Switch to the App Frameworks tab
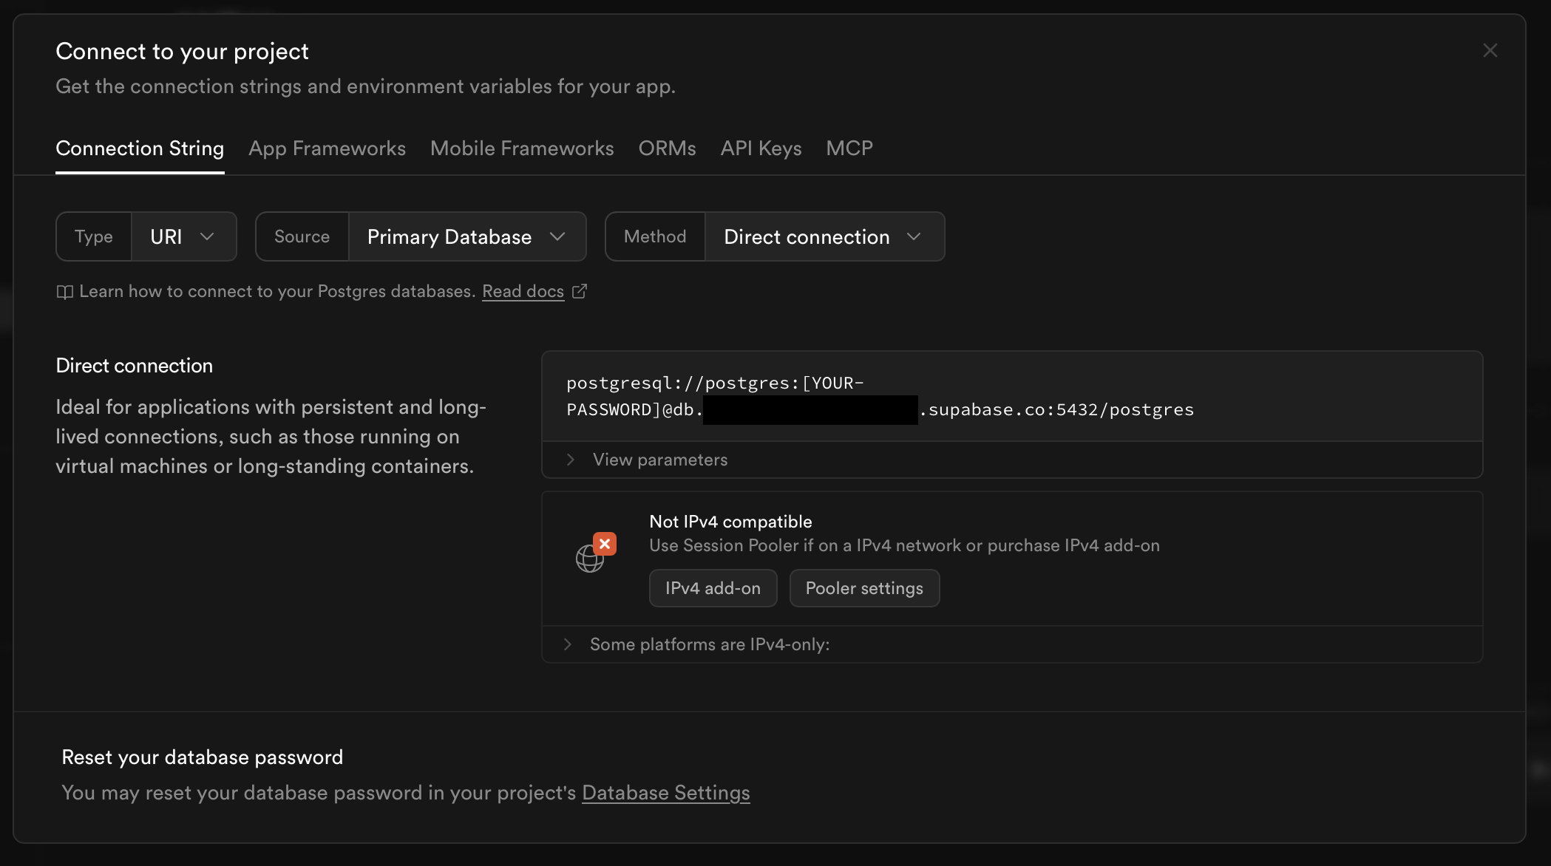This screenshot has width=1551, height=866. point(327,149)
